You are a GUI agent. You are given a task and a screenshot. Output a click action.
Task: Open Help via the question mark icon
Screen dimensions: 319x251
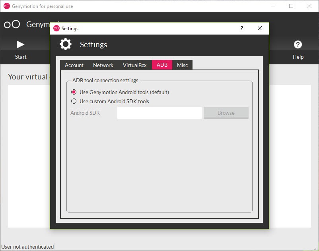pyautogui.click(x=298, y=44)
